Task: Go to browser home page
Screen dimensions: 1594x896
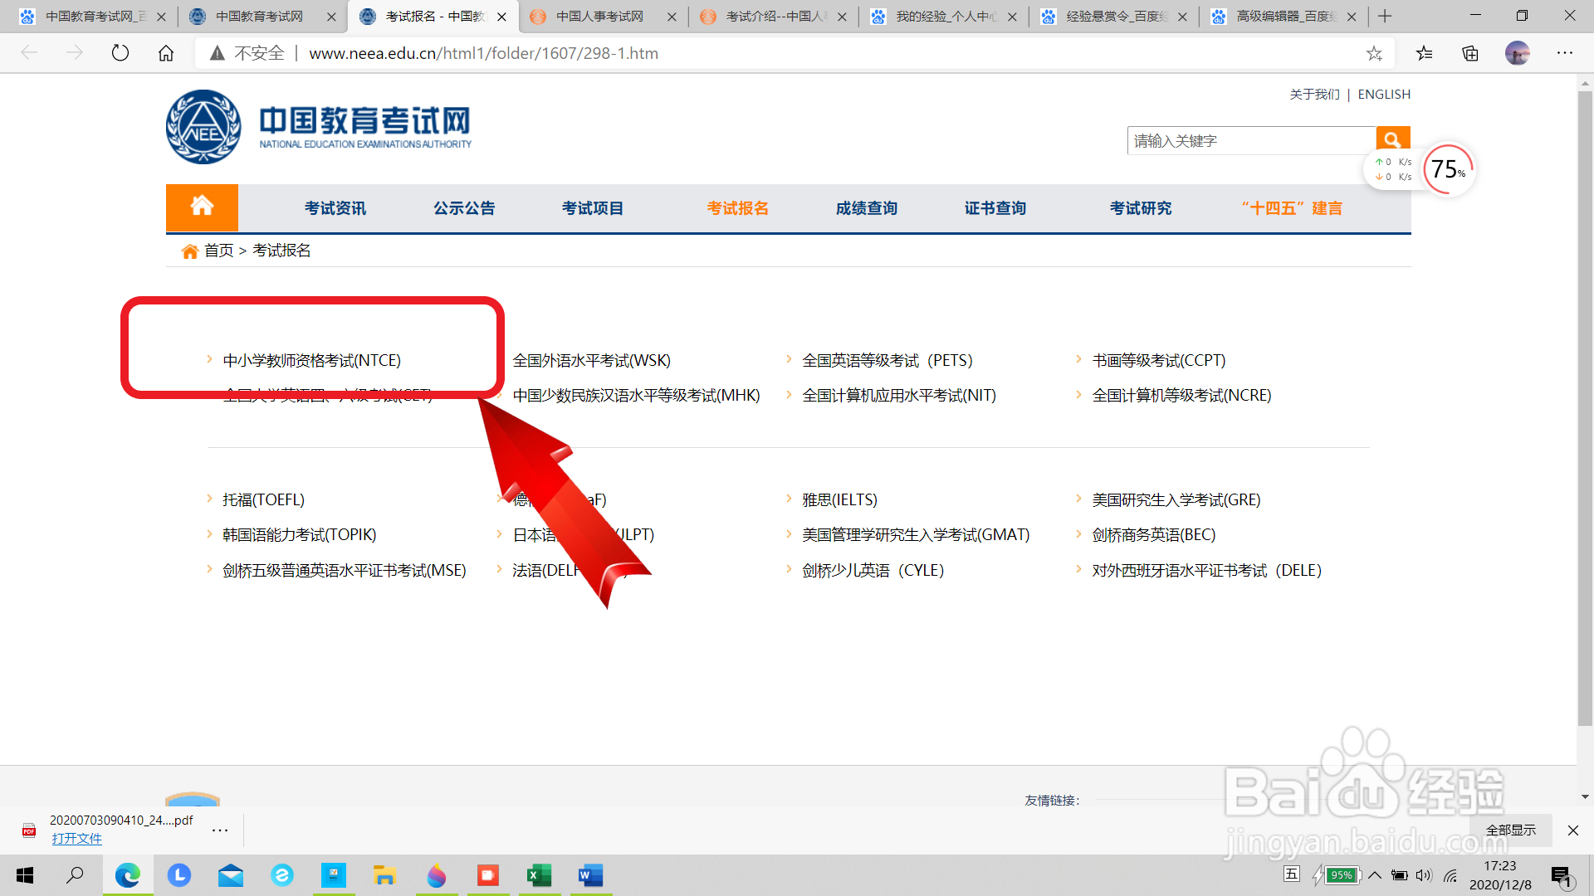Action: pos(166,53)
